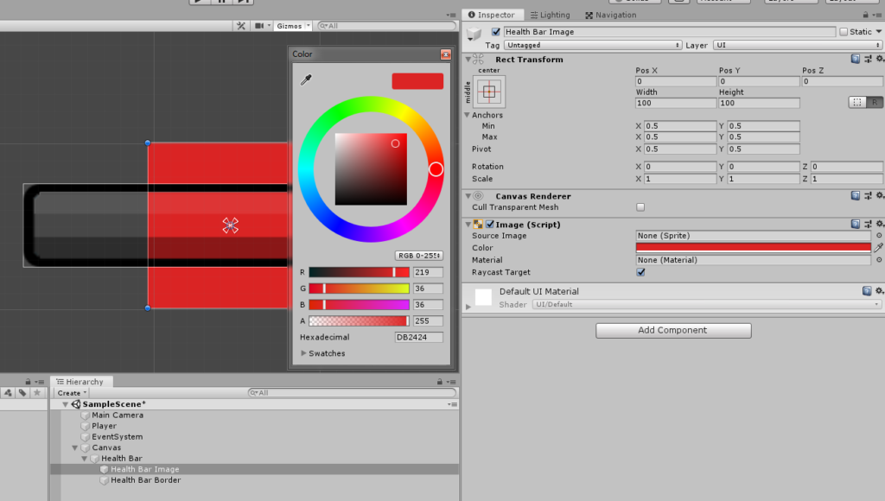This screenshot has height=501, width=885.
Task: Click the Inspector panel lock icon
Action: pyautogui.click(x=867, y=15)
